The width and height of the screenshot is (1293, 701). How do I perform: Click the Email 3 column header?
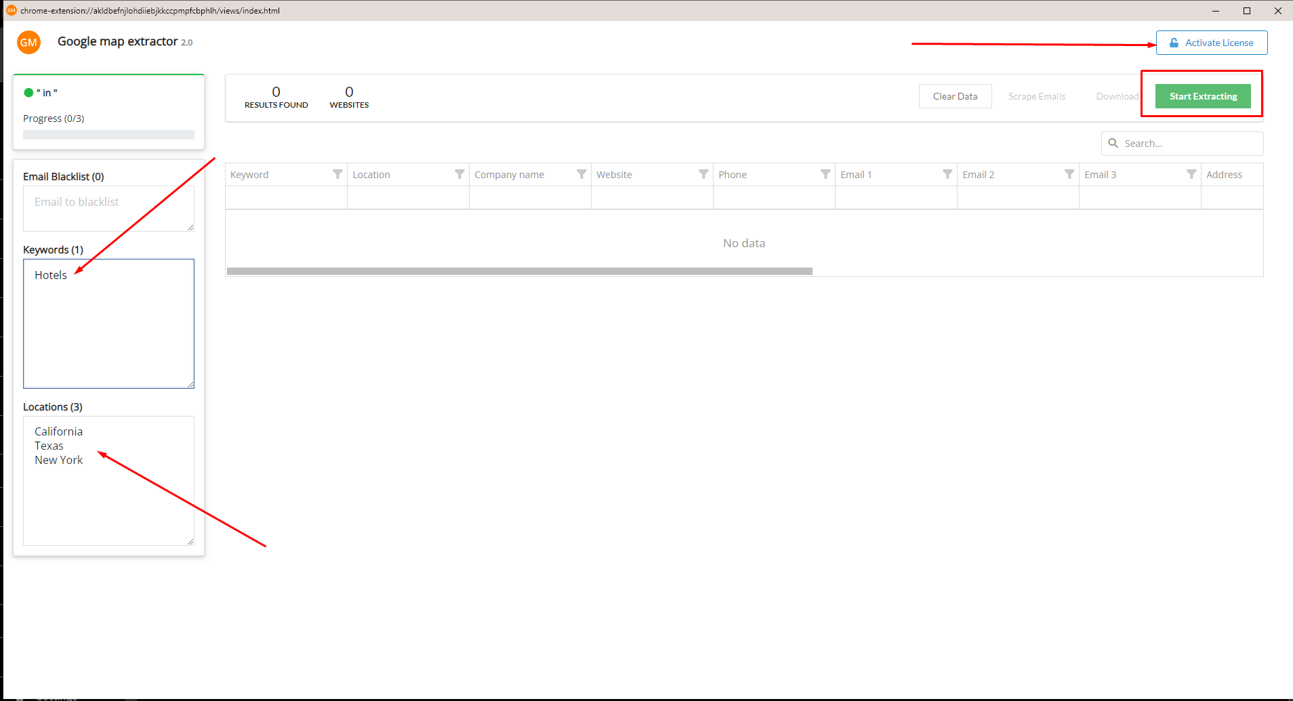point(1140,174)
